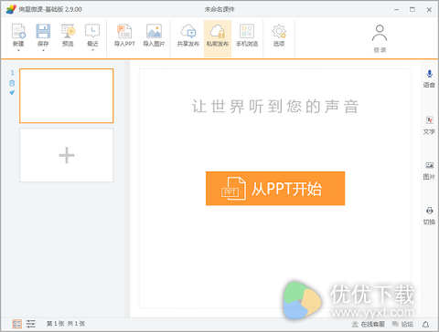The width and height of the screenshot is (439, 332).
Task: Open the Voice (语音) microphone tool
Action: click(x=429, y=78)
